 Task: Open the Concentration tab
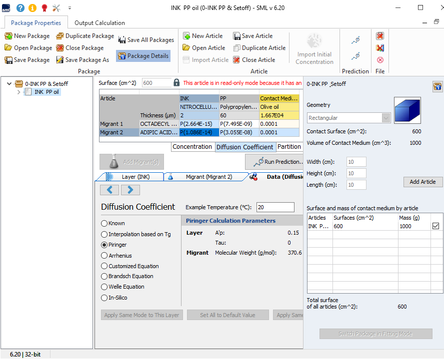click(x=192, y=147)
